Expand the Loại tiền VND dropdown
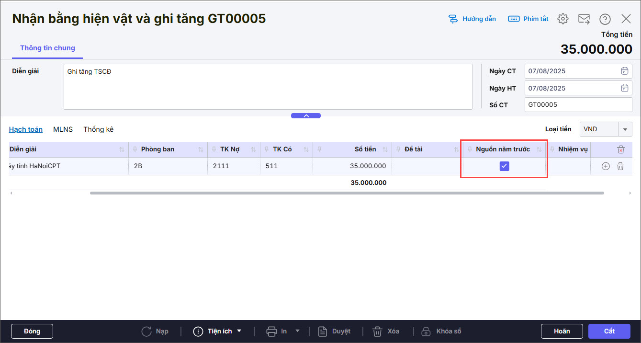Screen dimensions: 641x343 [x=625, y=129]
